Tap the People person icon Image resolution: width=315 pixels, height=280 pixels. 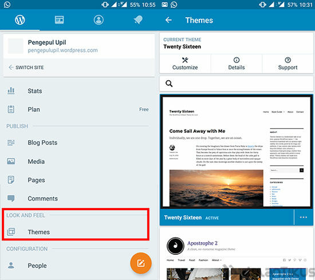coord(11,265)
